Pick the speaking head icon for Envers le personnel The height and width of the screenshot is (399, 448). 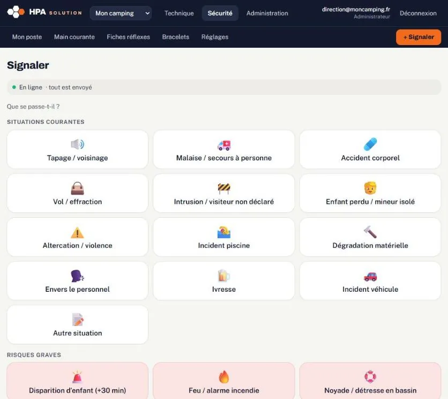click(77, 276)
